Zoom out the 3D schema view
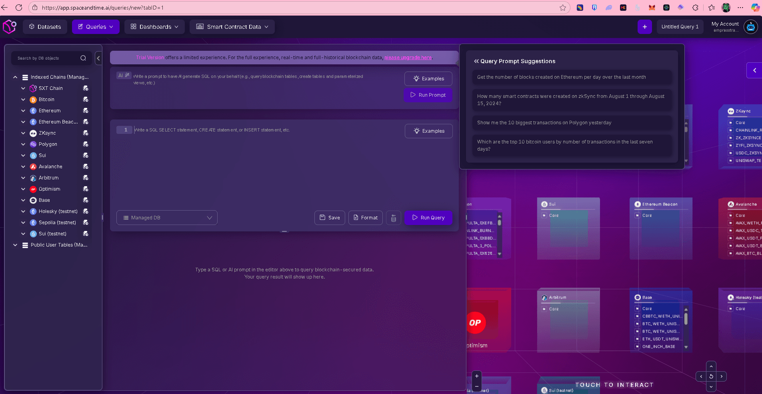The height and width of the screenshot is (394, 762). point(477,386)
